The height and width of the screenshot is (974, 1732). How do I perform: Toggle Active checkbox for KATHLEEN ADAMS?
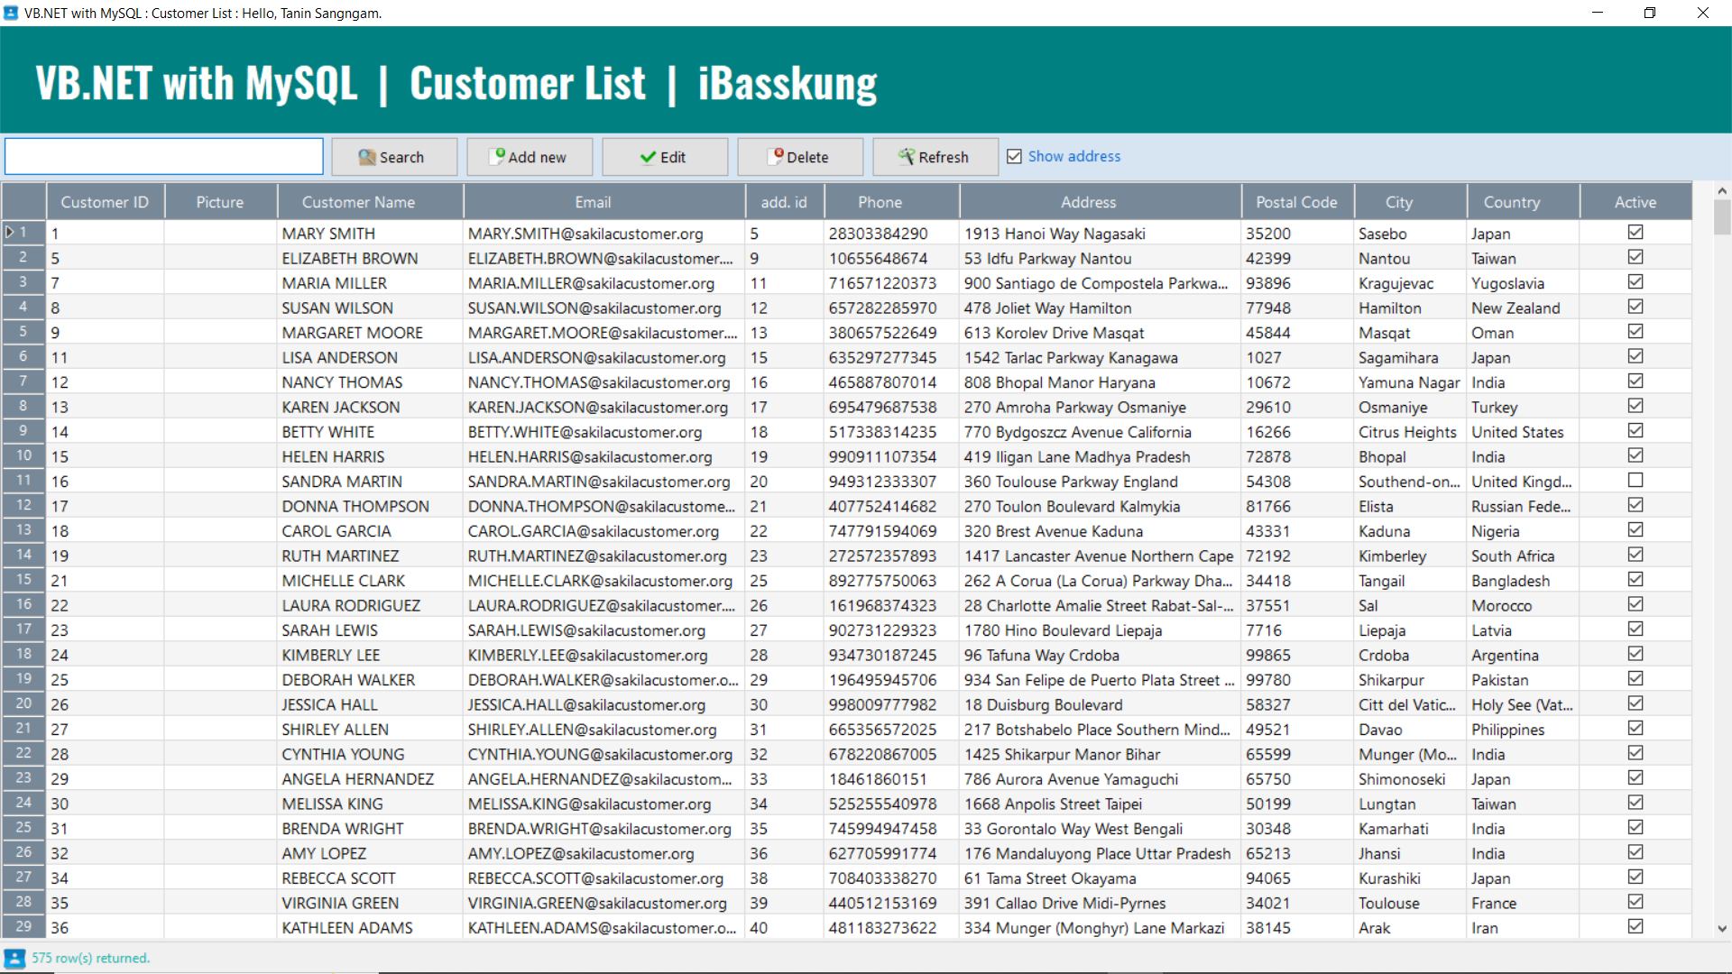pos(1635,927)
